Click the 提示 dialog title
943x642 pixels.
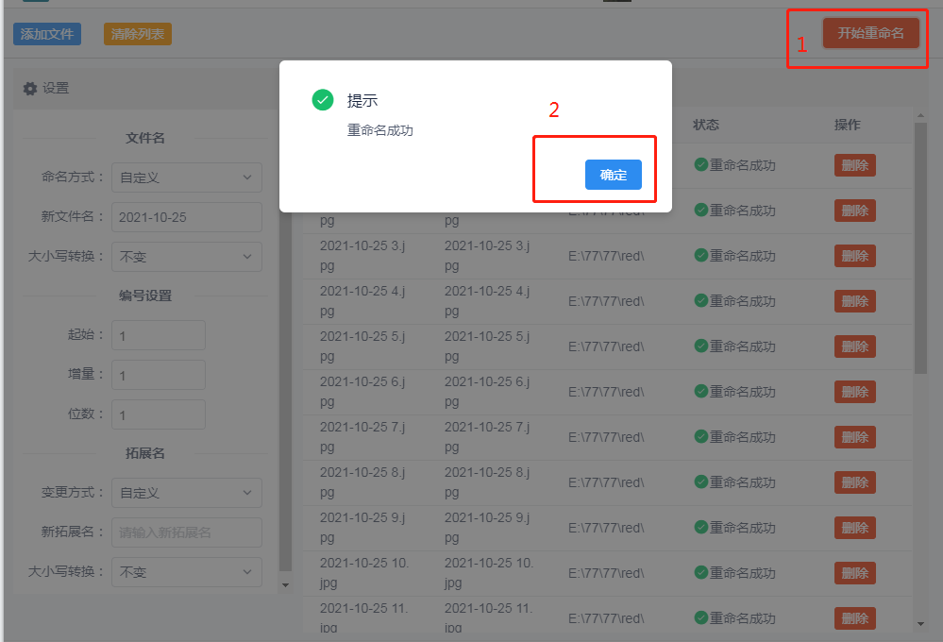(362, 100)
